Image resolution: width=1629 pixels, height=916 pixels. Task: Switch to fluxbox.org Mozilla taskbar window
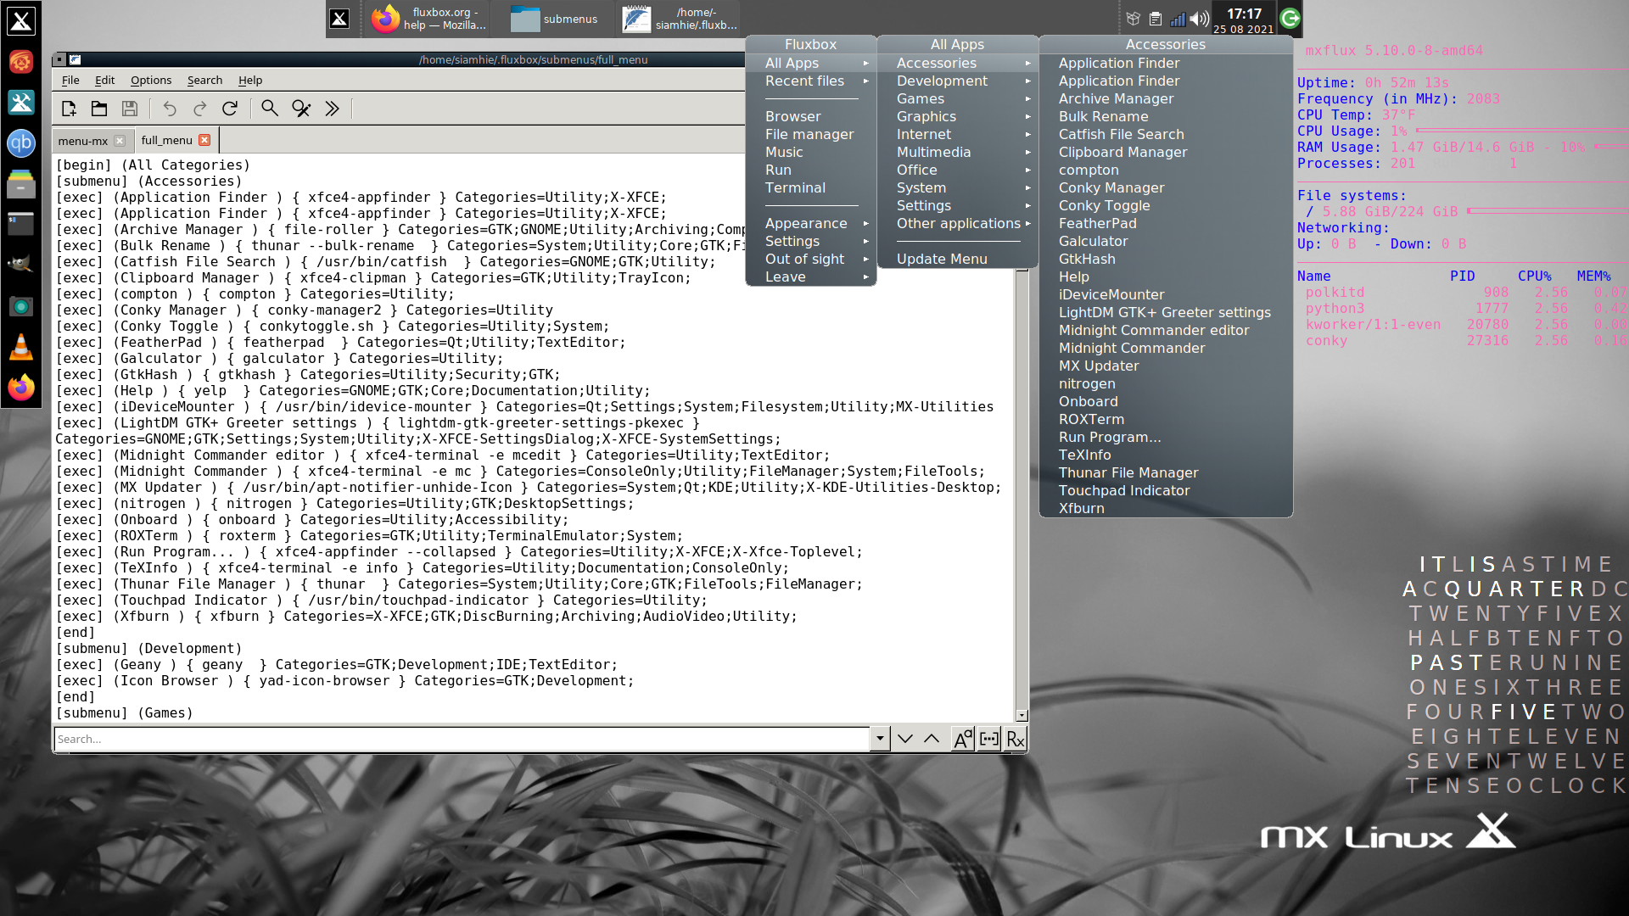(428, 19)
